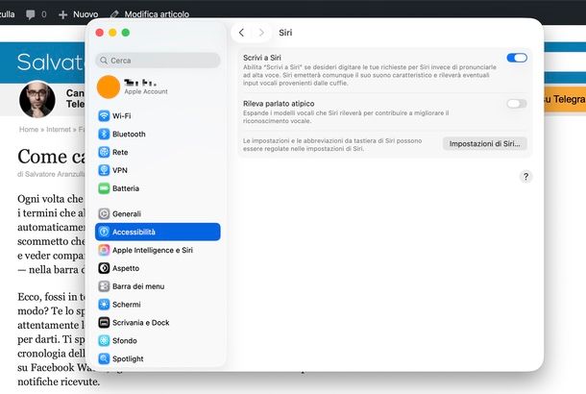Click the Bluetooth label in sidebar
This screenshot has height=394, width=586.
pos(129,134)
